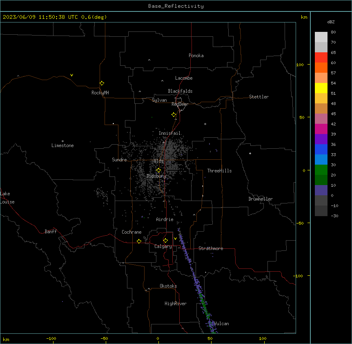Select the yellow diamond marker south of RedDeer
The height and width of the screenshot is (344, 352).
pyautogui.click(x=174, y=115)
